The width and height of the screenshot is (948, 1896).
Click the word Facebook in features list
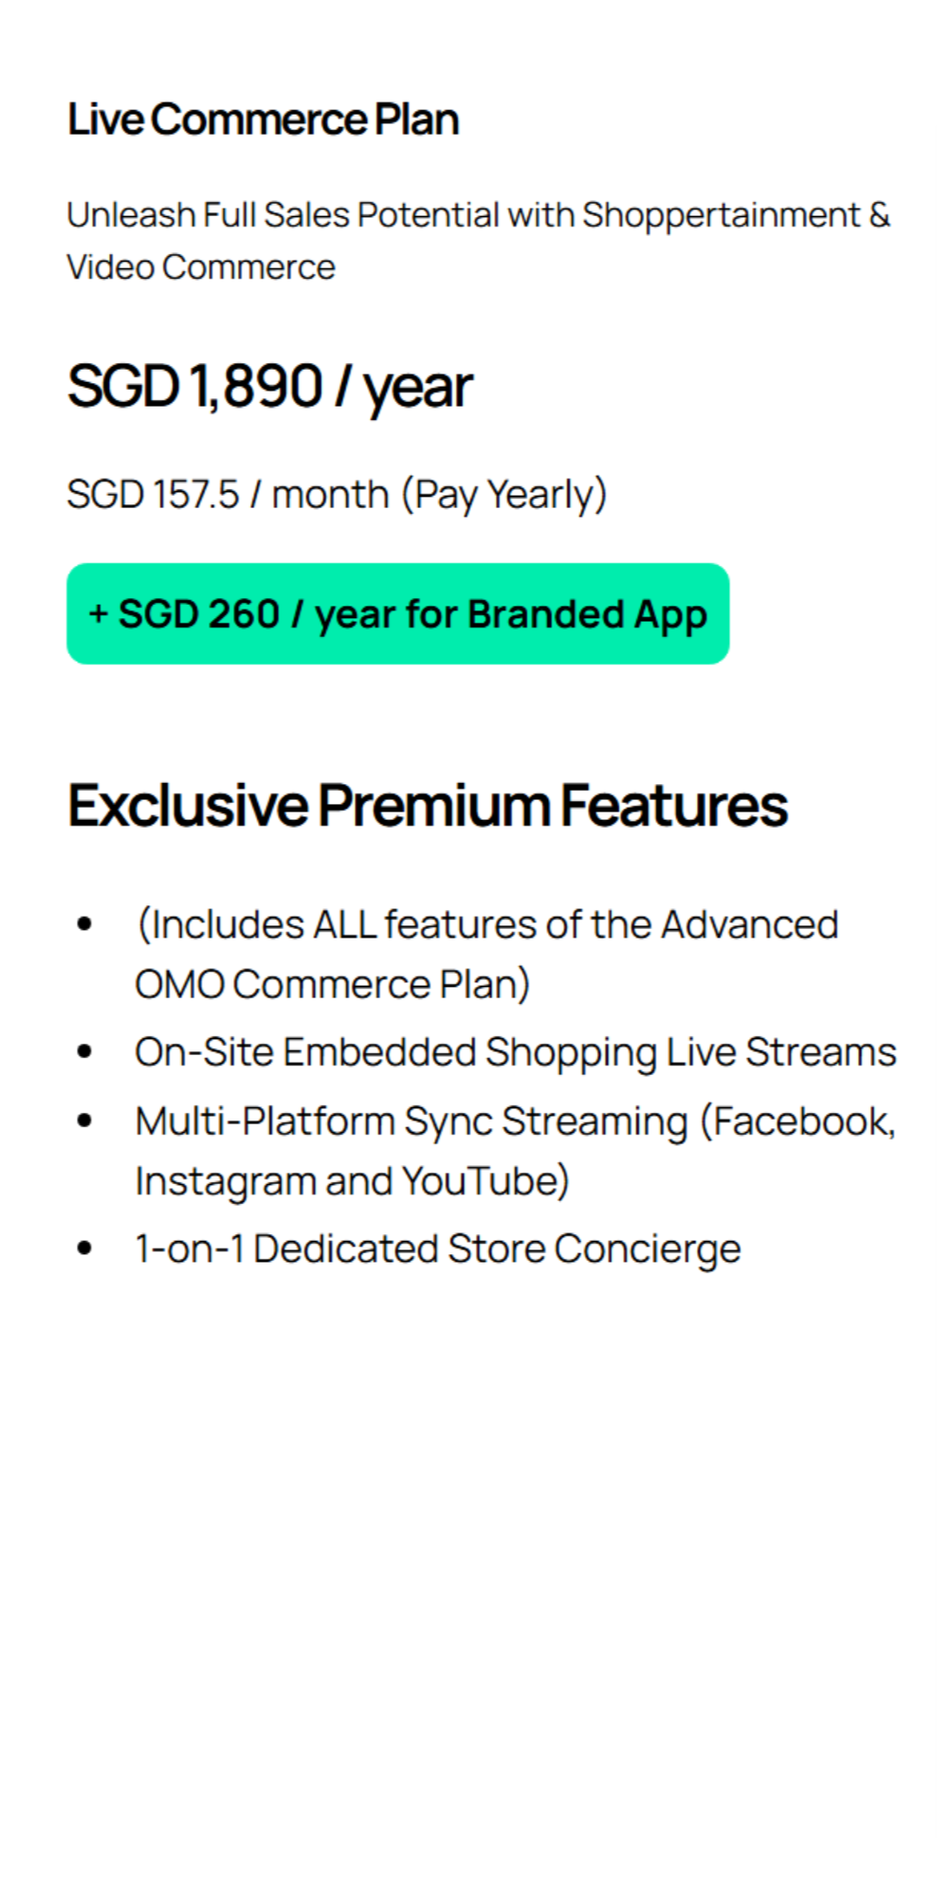pyautogui.click(x=802, y=1121)
